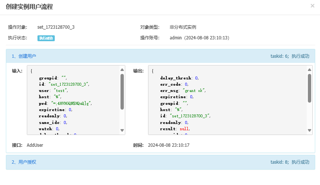Click the user "test" line in input
320x185 pixels.
click(54, 90)
